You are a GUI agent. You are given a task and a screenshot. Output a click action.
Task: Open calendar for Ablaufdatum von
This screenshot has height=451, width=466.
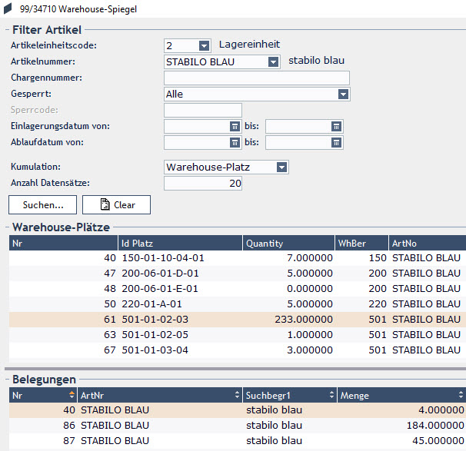(x=235, y=142)
